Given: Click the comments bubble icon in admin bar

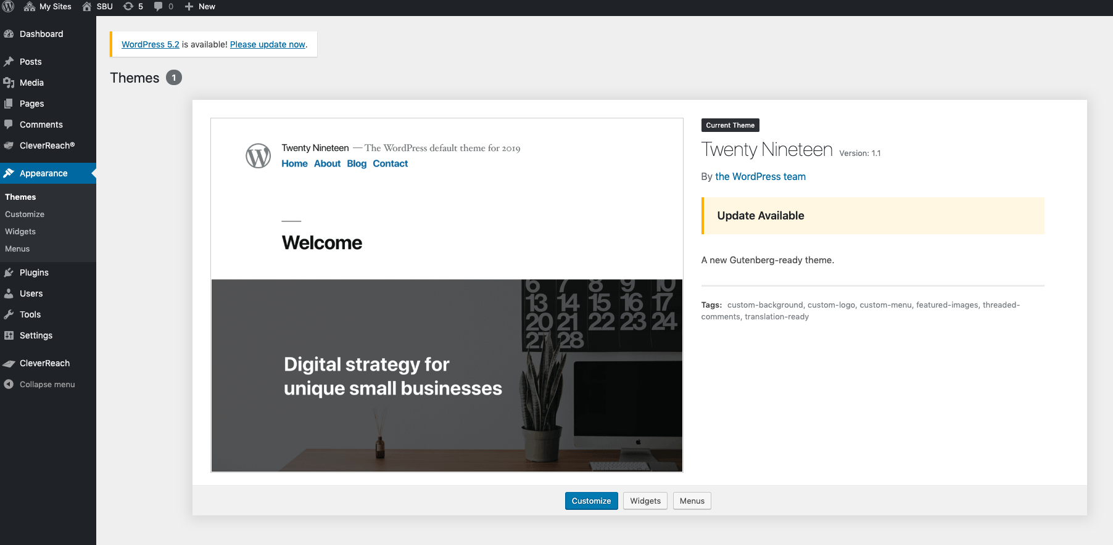Looking at the screenshot, I should pyautogui.click(x=159, y=7).
